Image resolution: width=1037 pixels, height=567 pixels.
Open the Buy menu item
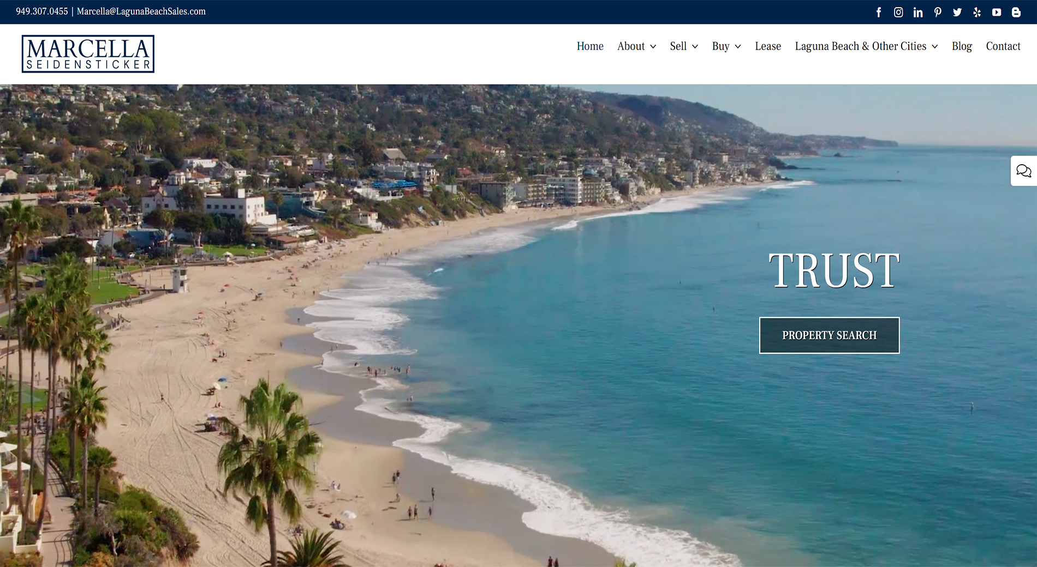pos(720,46)
